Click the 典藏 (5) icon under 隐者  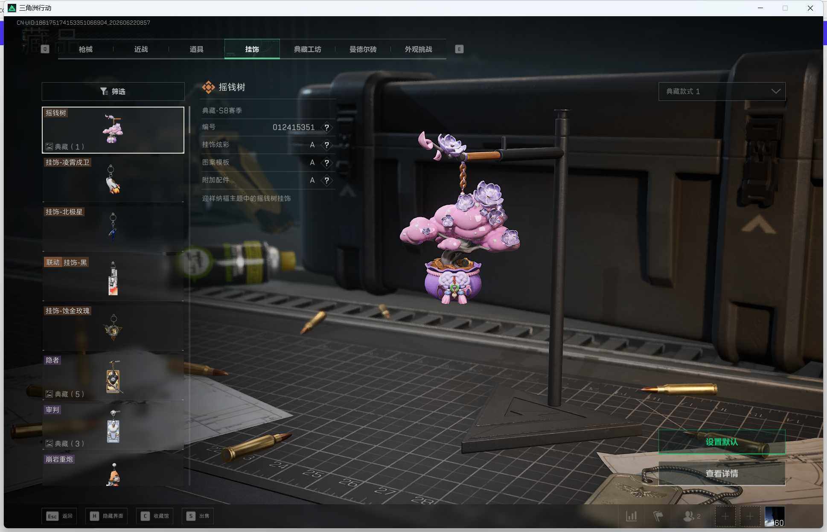(50, 394)
